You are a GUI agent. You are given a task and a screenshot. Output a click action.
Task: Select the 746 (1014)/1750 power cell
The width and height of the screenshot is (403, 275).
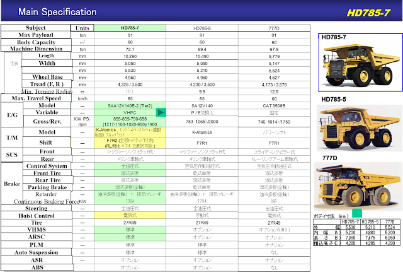tap(274, 122)
